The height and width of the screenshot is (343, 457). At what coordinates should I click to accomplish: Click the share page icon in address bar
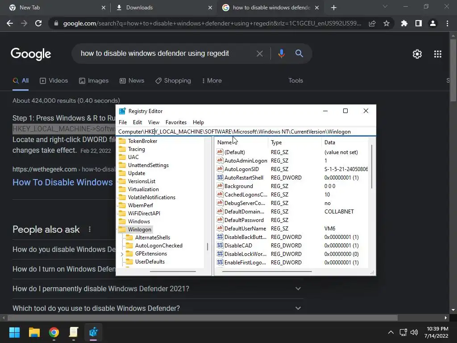pyautogui.click(x=372, y=23)
